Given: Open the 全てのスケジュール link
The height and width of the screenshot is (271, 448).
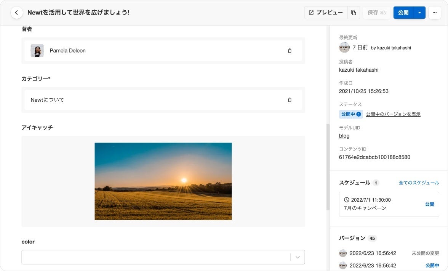Looking at the screenshot, I should tap(419, 183).
